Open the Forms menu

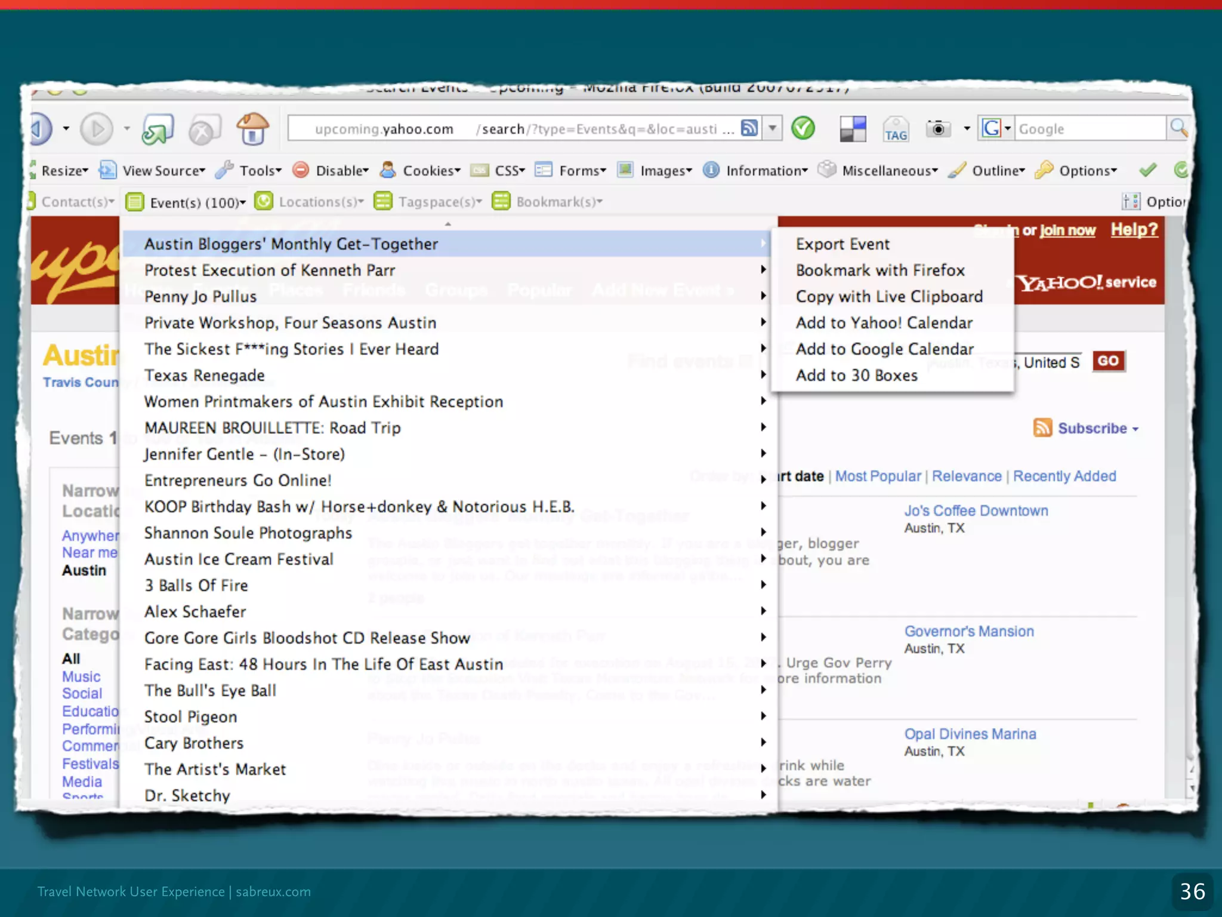coord(570,170)
